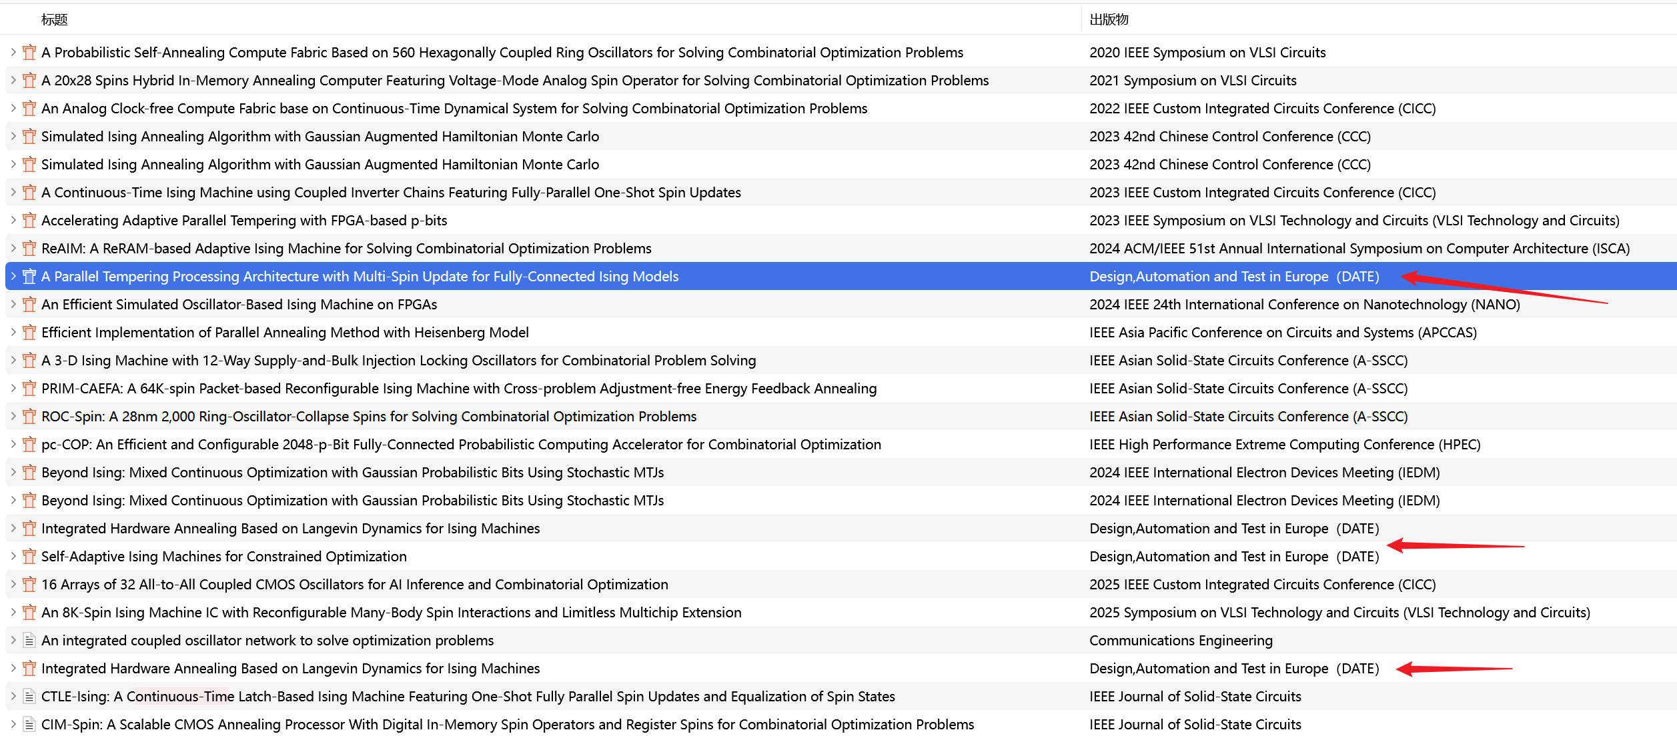This screenshot has width=1677, height=736.
Task: Click item icon next to ROC-Spin paper
Action: click(29, 417)
